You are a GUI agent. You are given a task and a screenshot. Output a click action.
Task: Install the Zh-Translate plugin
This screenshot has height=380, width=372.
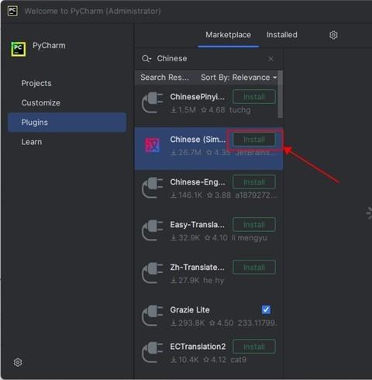point(254,268)
